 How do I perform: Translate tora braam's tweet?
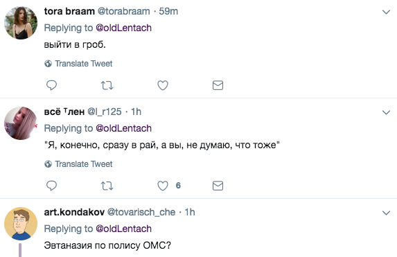[78, 64]
